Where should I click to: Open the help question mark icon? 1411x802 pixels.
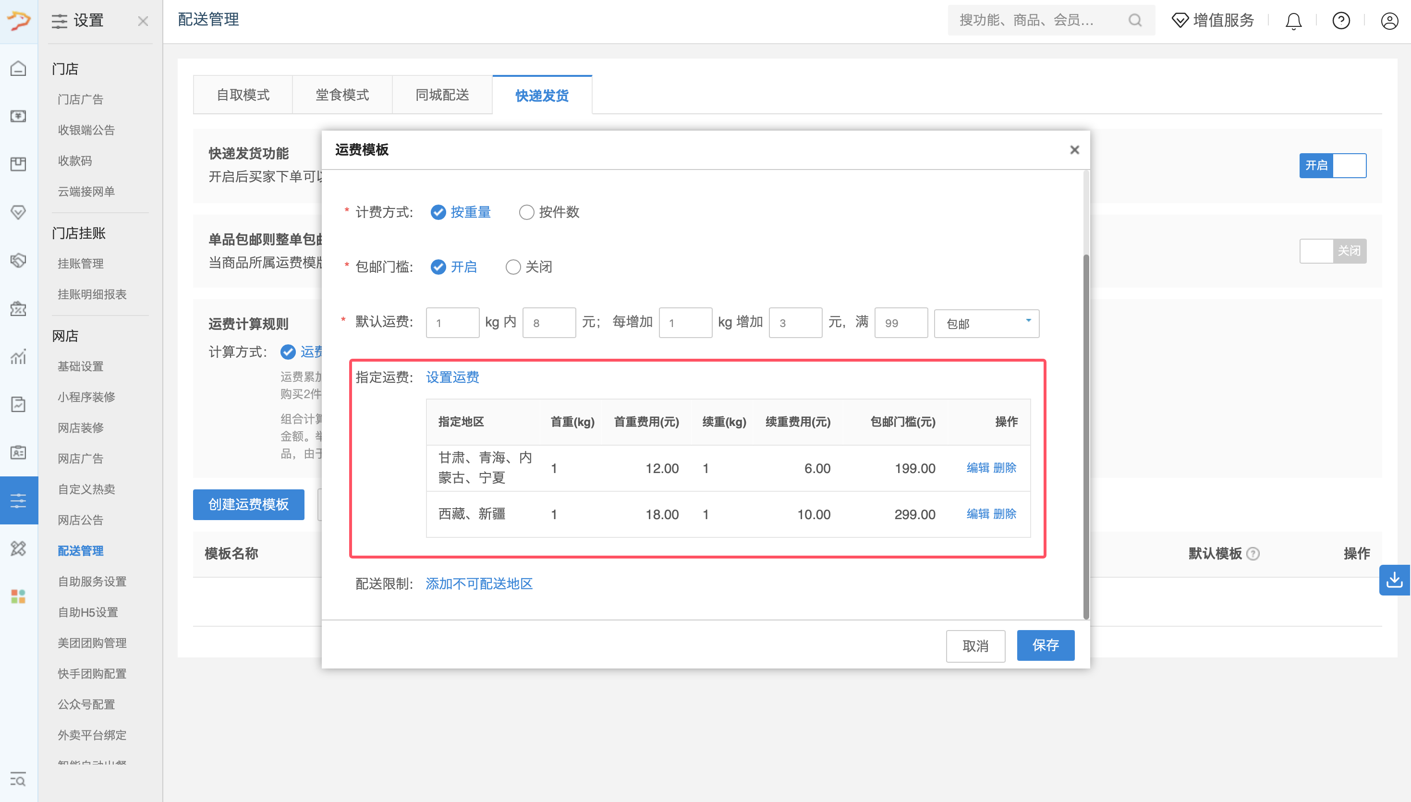pyautogui.click(x=1340, y=21)
